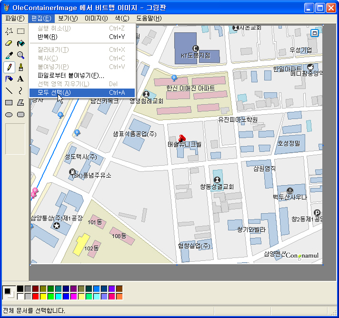The width and height of the screenshot is (339, 318).
Task: Click the status text 전체 문서를 선택합니다.
Action: point(34,311)
